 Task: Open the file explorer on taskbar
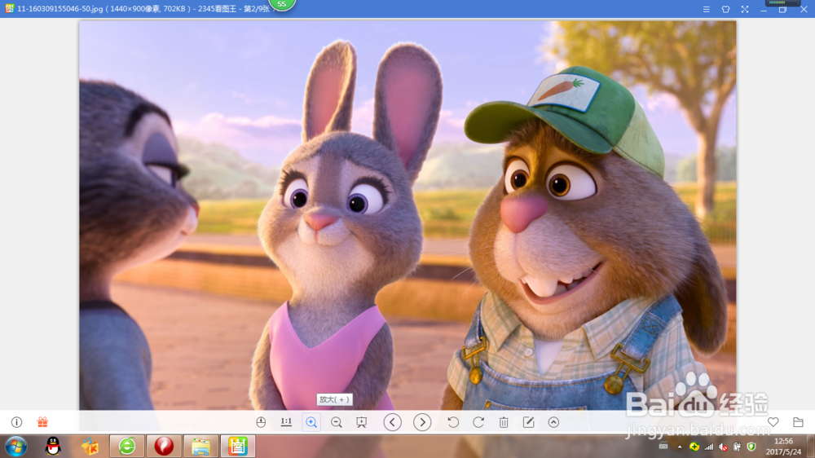tap(200, 446)
